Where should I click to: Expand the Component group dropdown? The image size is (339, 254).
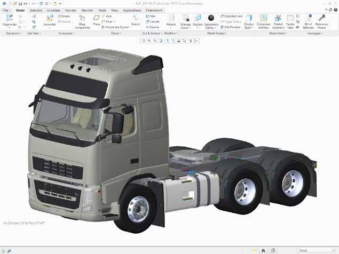(67, 33)
